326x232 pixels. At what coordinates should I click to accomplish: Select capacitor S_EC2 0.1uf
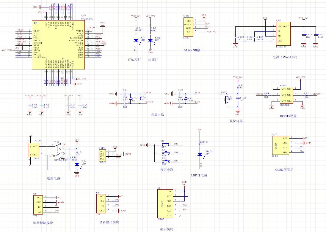[x=316, y=35]
